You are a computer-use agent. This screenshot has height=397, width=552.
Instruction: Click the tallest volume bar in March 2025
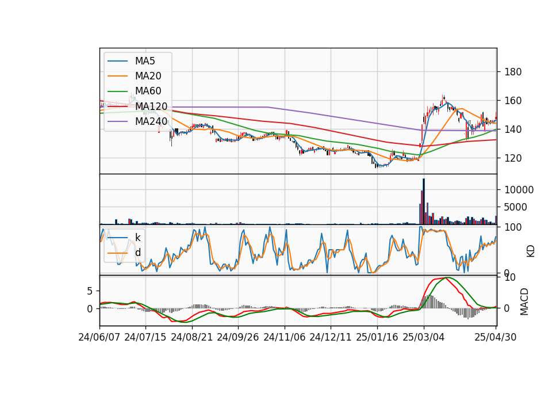point(424,201)
